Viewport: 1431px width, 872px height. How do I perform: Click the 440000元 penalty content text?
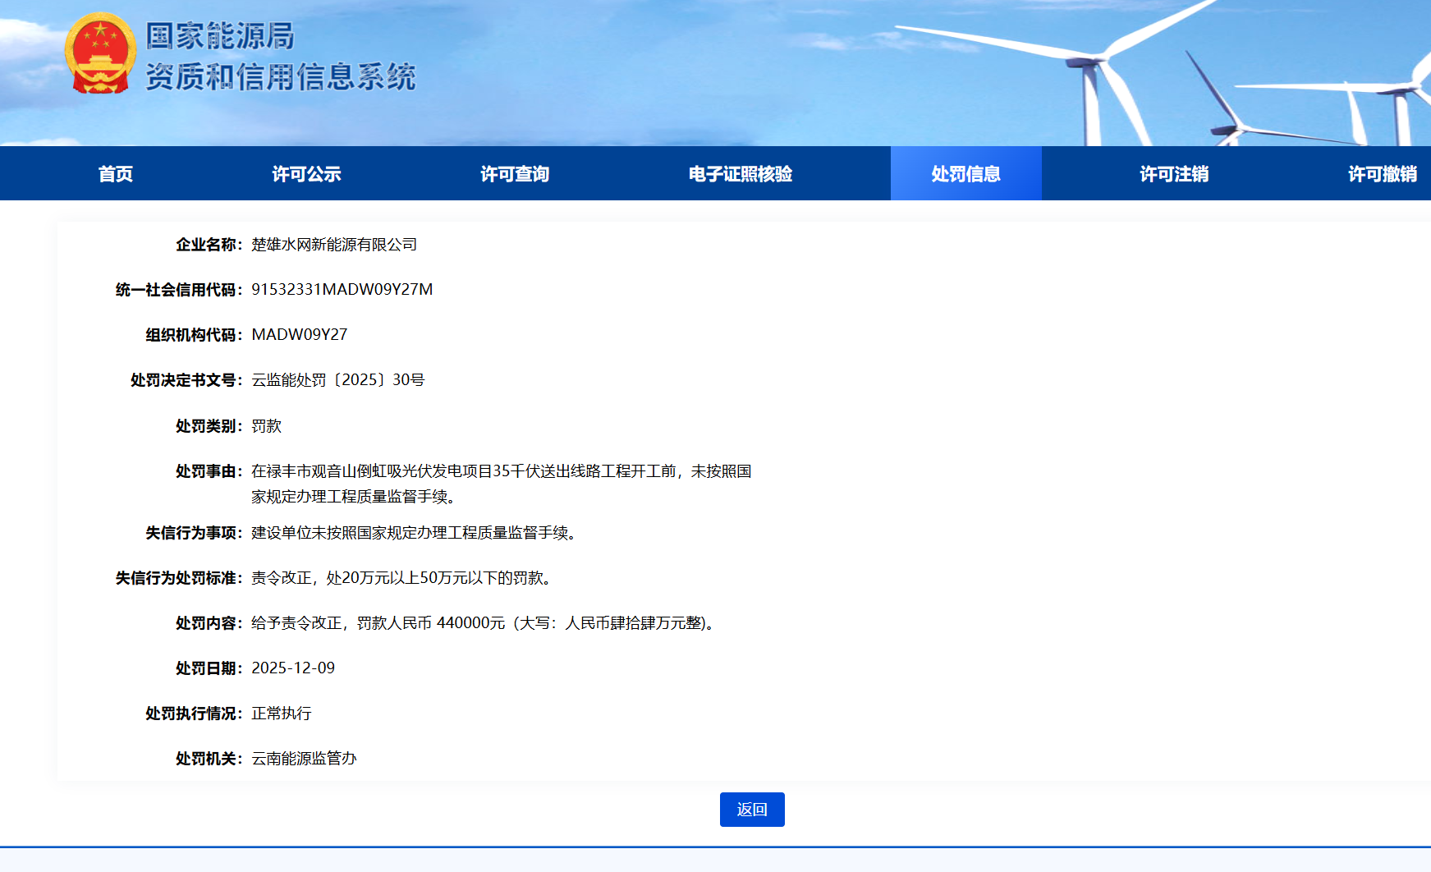coord(470,623)
